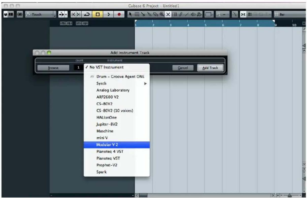
Task: Click the Go to Previous Marker button
Action: coord(73,14)
